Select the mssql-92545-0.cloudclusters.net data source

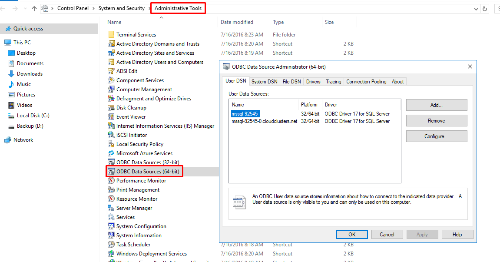pyautogui.click(x=264, y=121)
